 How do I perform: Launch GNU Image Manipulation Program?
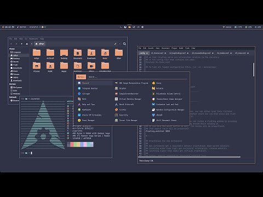click(131, 83)
